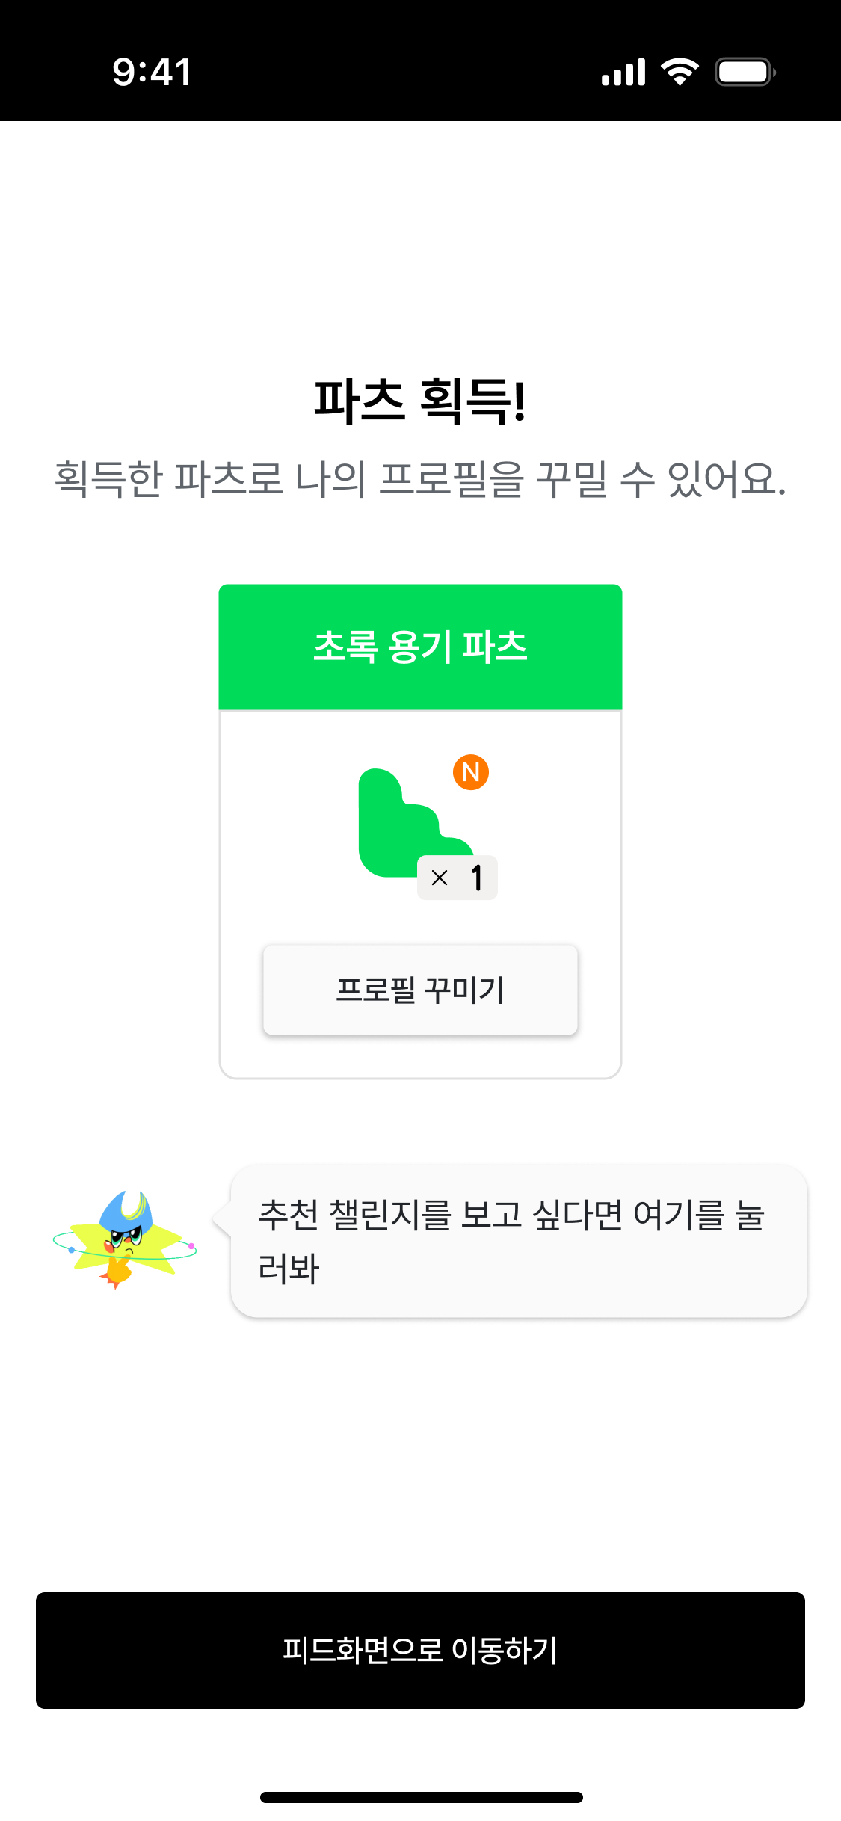Image resolution: width=841 pixels, height=1821 pixels.
Task: Click the pink dot on mascot's orbit ring
Action: (x=191, y=1246)
